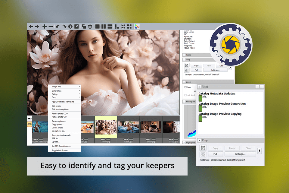The height and width of the screenshot is (193, 289).
Task: Open the color class colorful icon
Action: 137,27
